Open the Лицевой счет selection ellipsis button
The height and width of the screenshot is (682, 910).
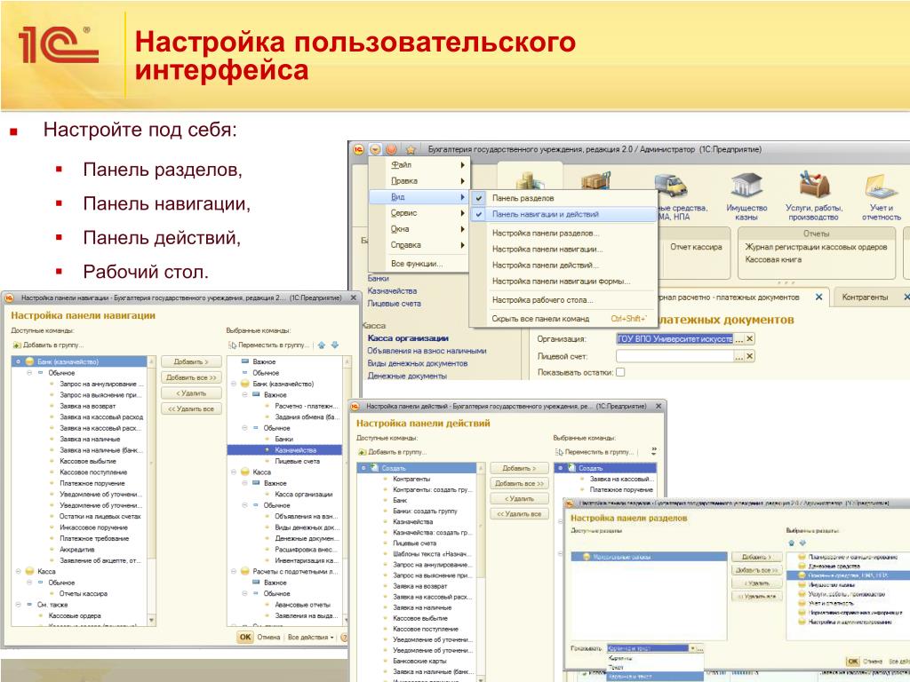pyautogui.click(x=738, y=356)
